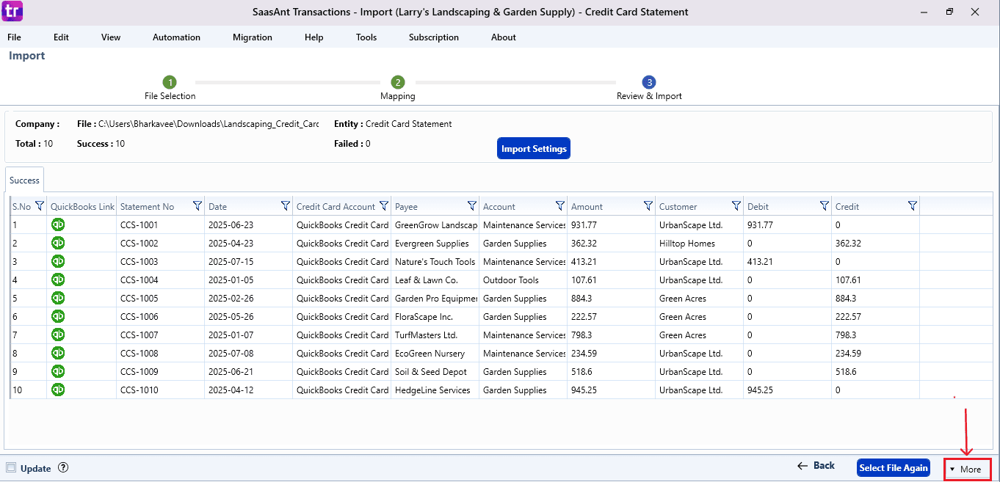
Task: Open Date column filter dropdown
Action: (285, 206)
